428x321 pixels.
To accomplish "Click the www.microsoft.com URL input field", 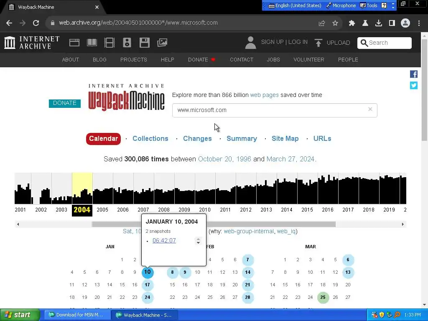I will coord(275,110).
